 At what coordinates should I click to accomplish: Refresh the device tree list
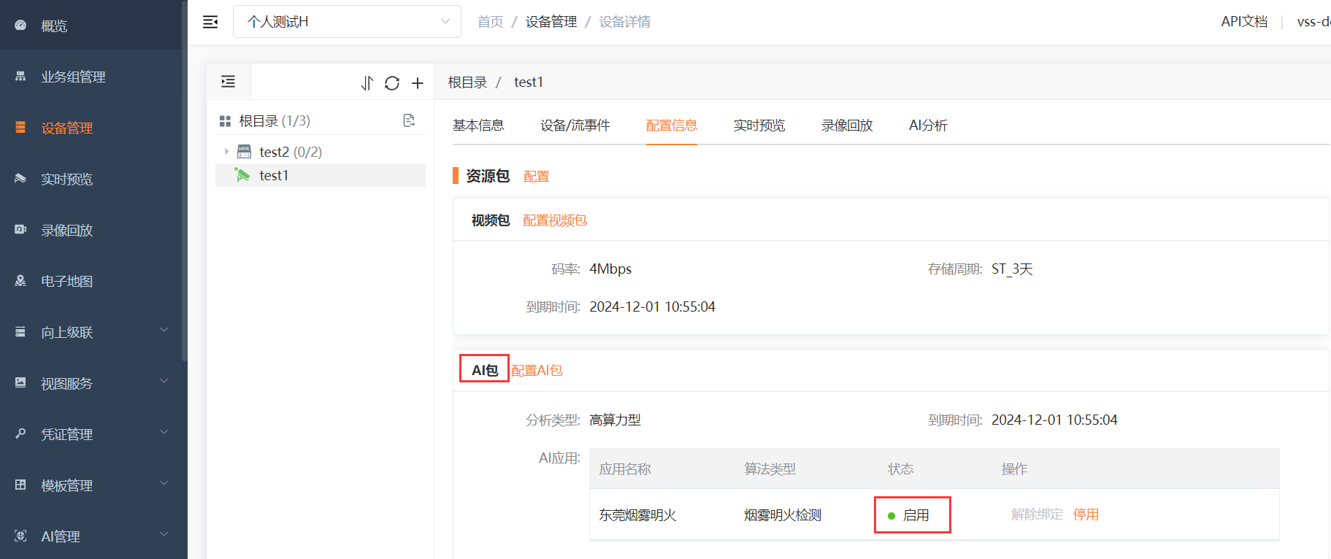(392, 83)
